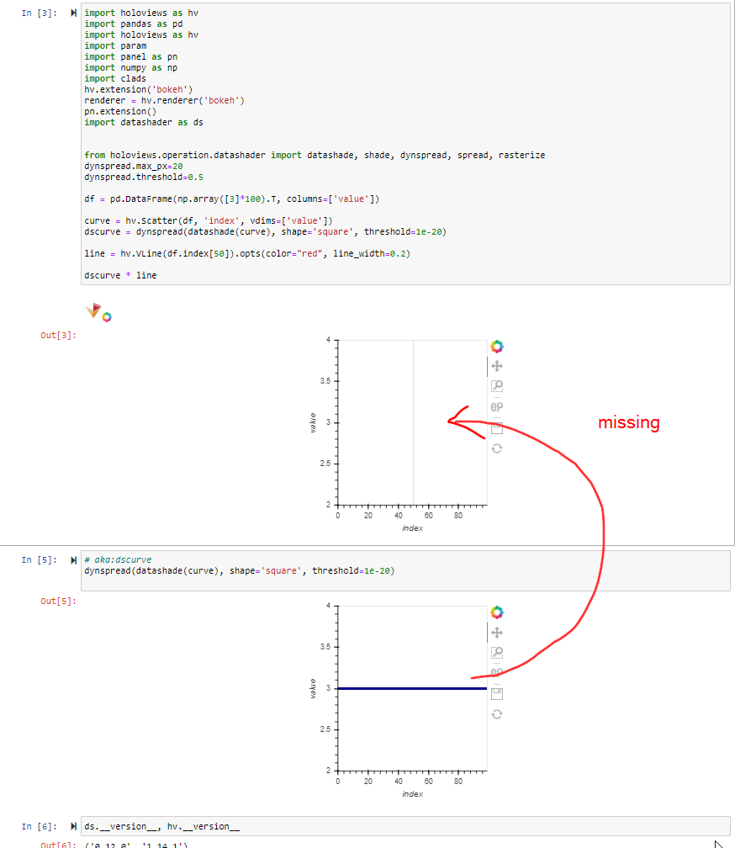Collapse the output by clicking the Out[3] prompt
This screenshot has height=848, width=735.
(56, 335)
